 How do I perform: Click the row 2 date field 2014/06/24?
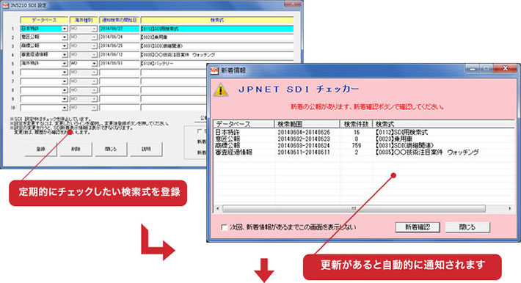click(x=120, y=37)
